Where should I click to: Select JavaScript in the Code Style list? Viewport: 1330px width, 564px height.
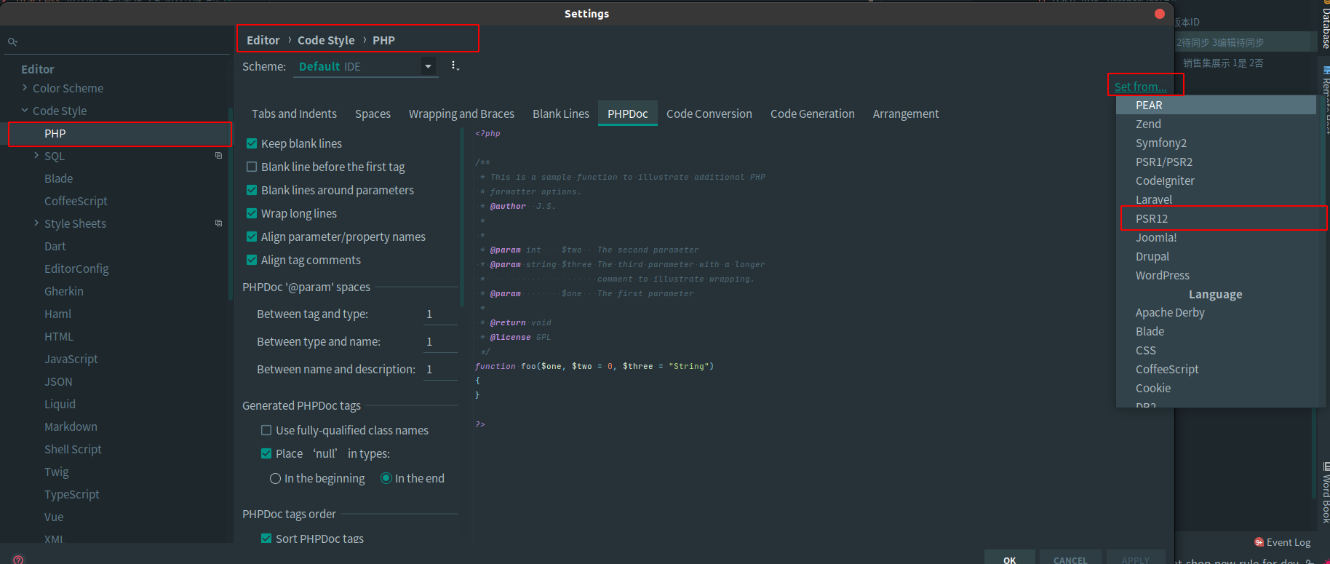point(71,359)
